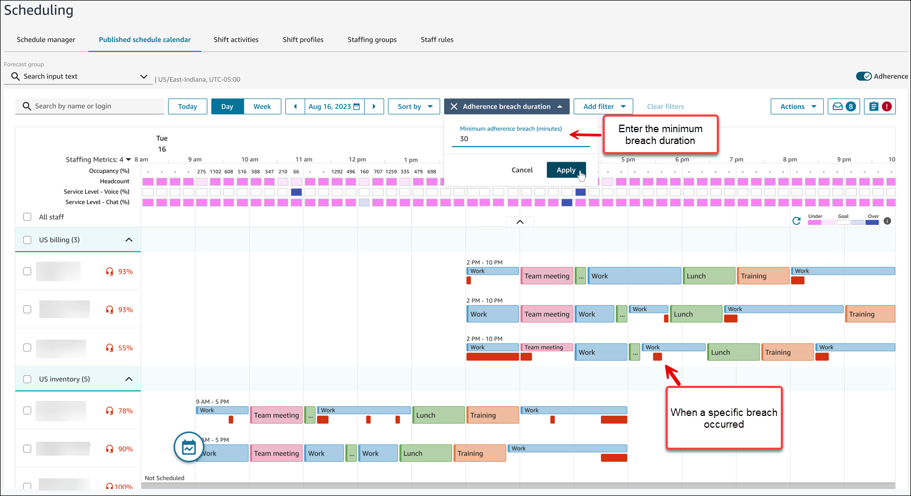Click the Under pink swatch in the legend
This screenshot has height=496, width=911.
click(x=816, y=222)
